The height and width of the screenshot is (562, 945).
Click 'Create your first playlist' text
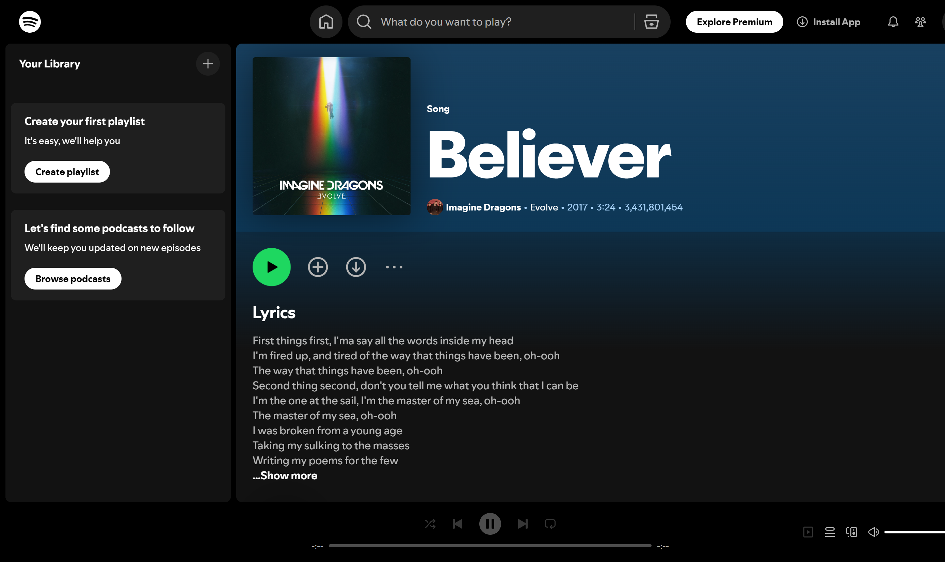[x=84, y=121]
